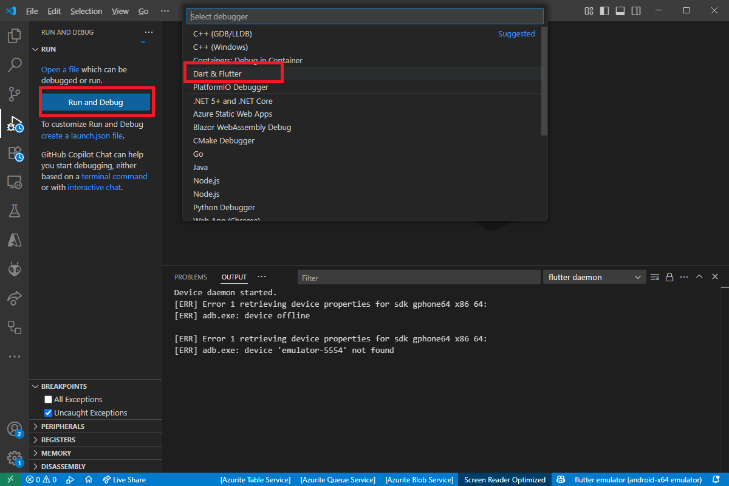Toggle Screen Reader Optimized mode
Screen dimensions: 729x486
point(504,479)
